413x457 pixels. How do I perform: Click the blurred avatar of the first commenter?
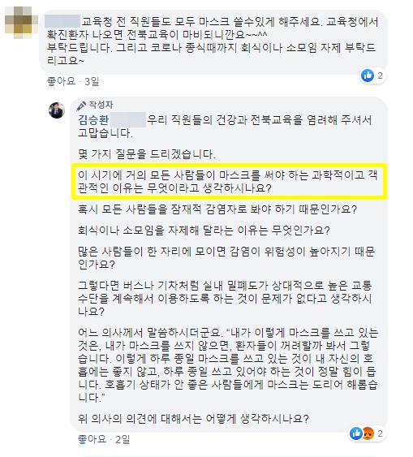22,23
